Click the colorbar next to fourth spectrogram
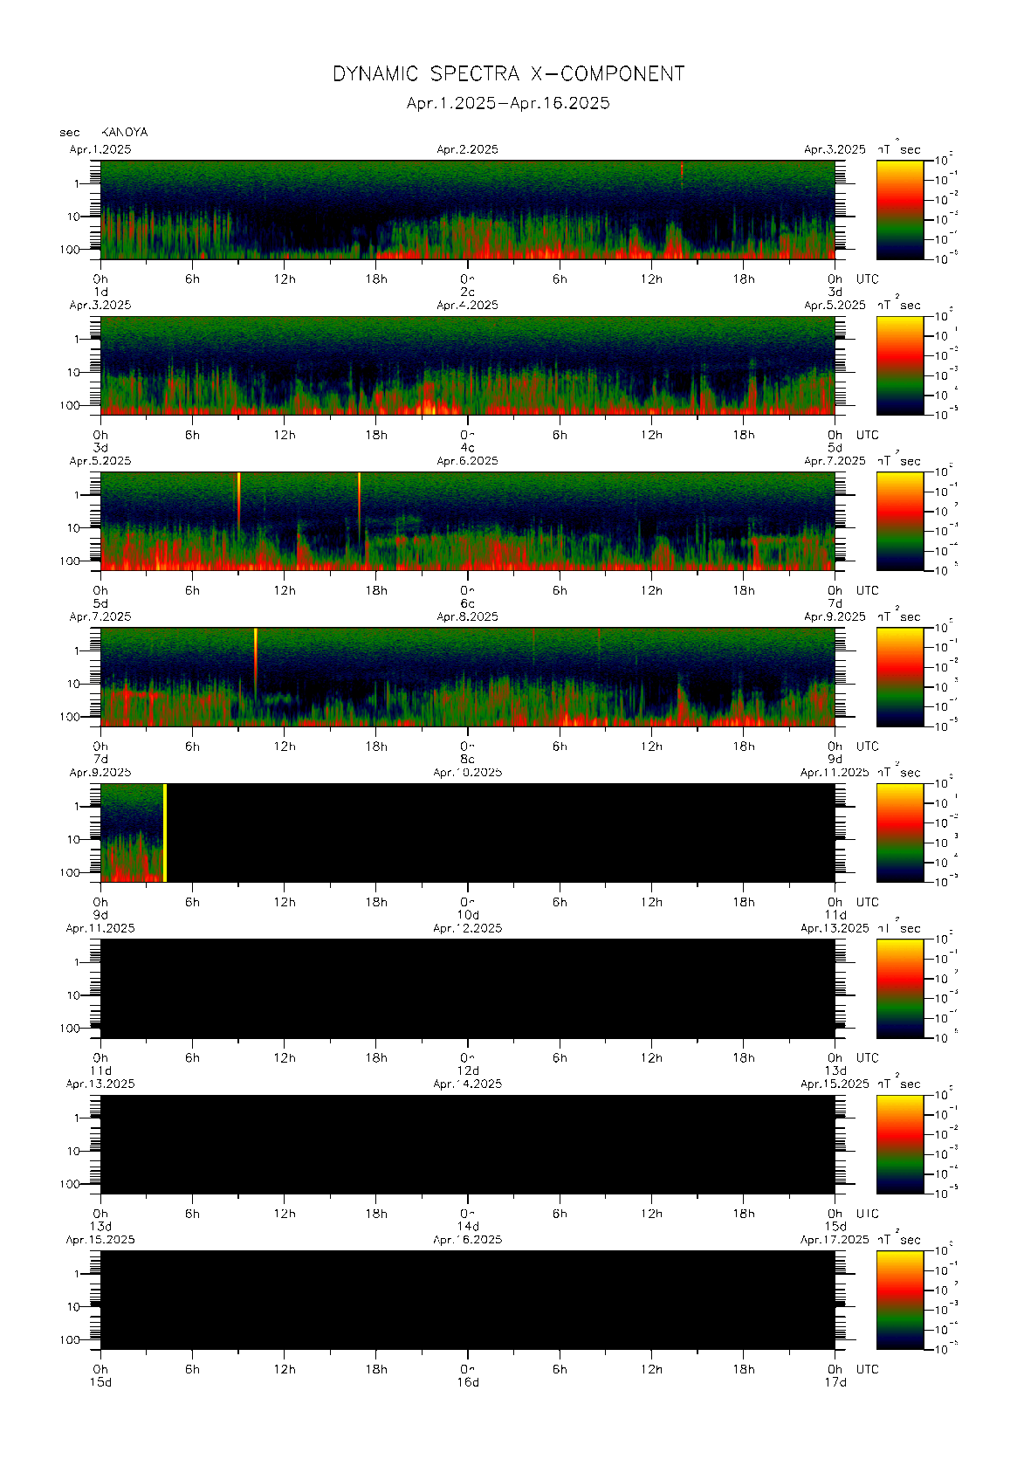 pyautogui.click(x=899, y=677)
